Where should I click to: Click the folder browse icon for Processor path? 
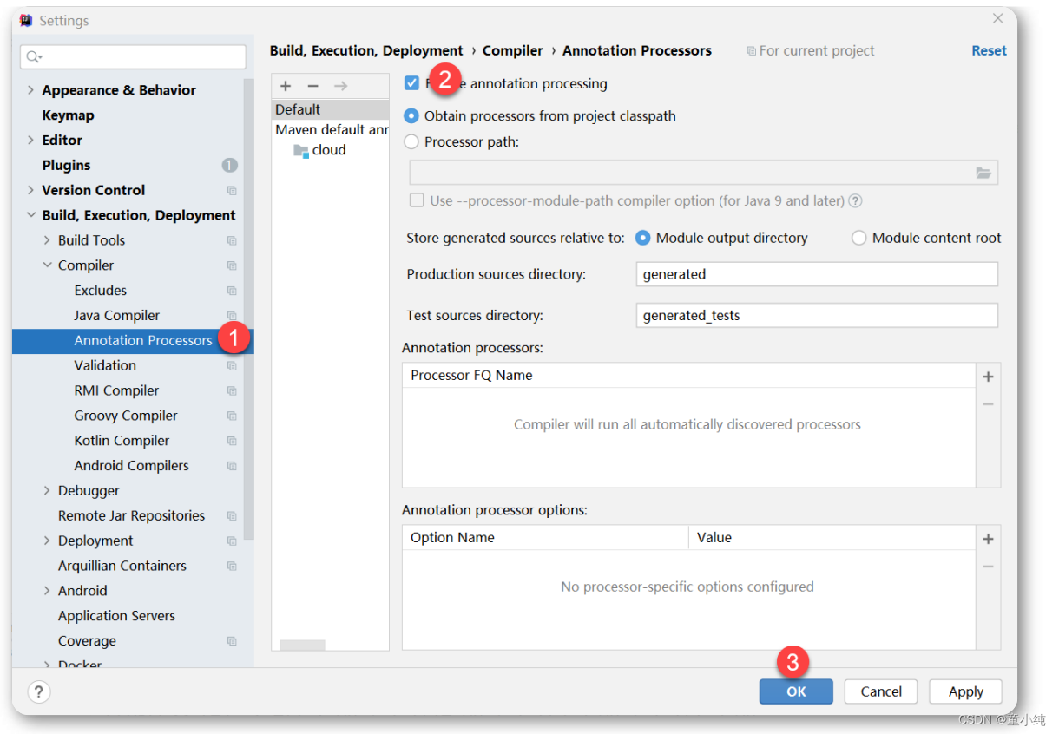[983, 174]
